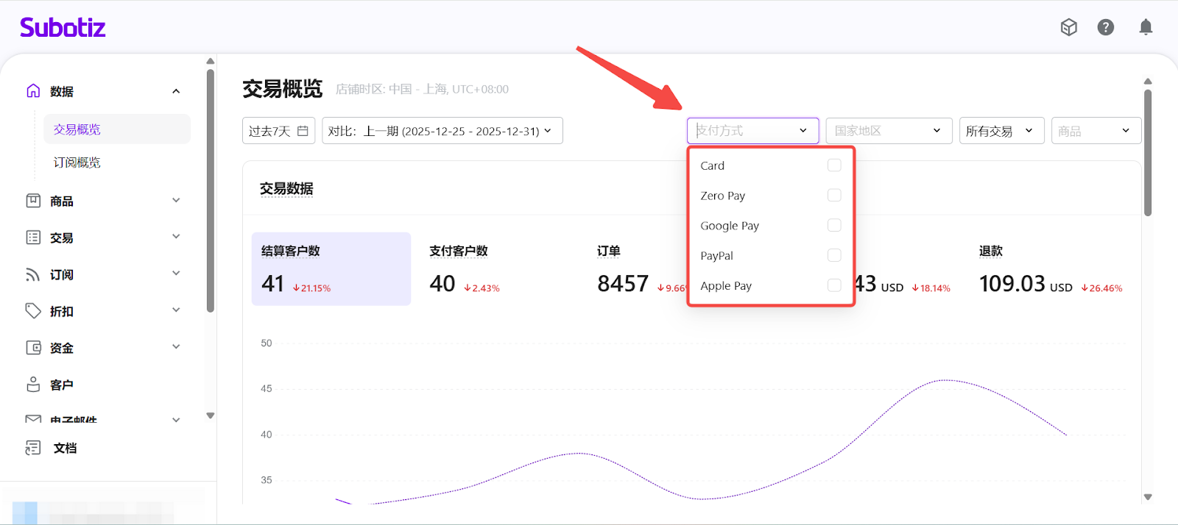The height and width of the screenshot is (525, 1178).
Task: Open the 所有交易 dropdown
Action: pos(1001,131)
